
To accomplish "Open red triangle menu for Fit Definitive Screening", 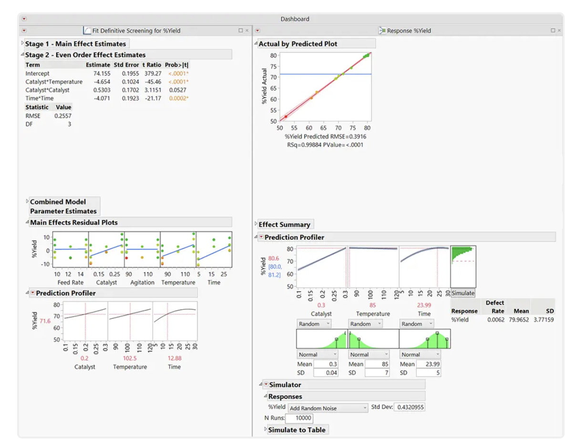I will click(24, 31).
